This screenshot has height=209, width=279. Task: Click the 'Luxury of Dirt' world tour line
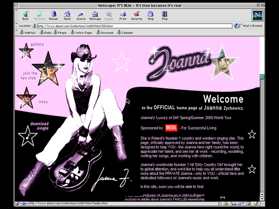(186, 118)
